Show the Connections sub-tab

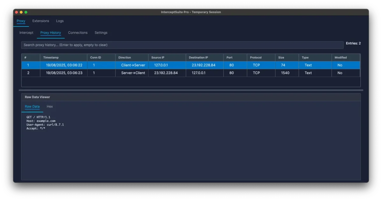click(x=78, y=33)
